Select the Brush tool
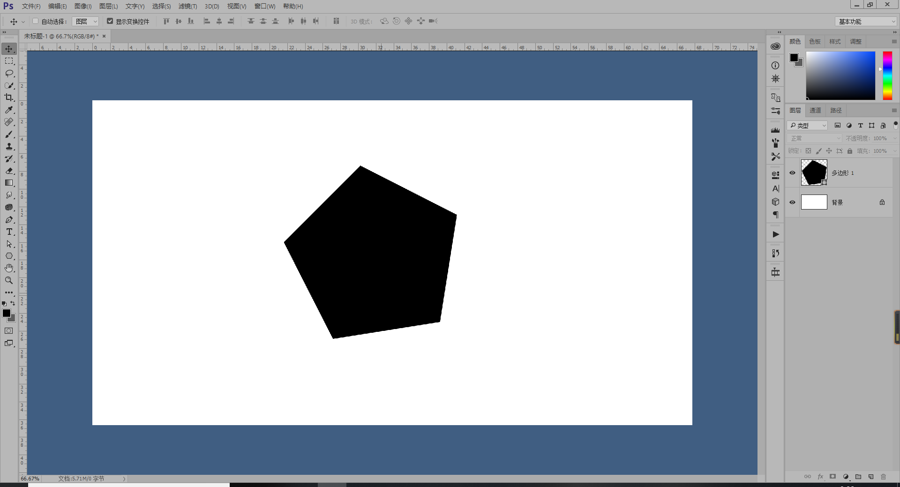 tap(9, 134)
